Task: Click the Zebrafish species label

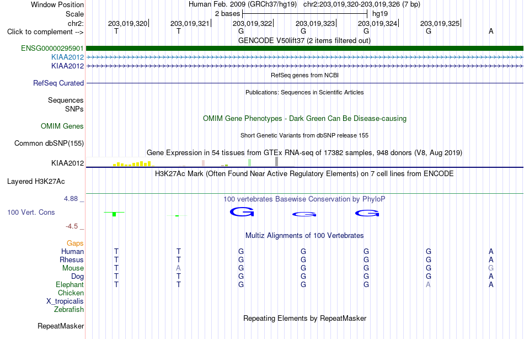Action: 69,310
